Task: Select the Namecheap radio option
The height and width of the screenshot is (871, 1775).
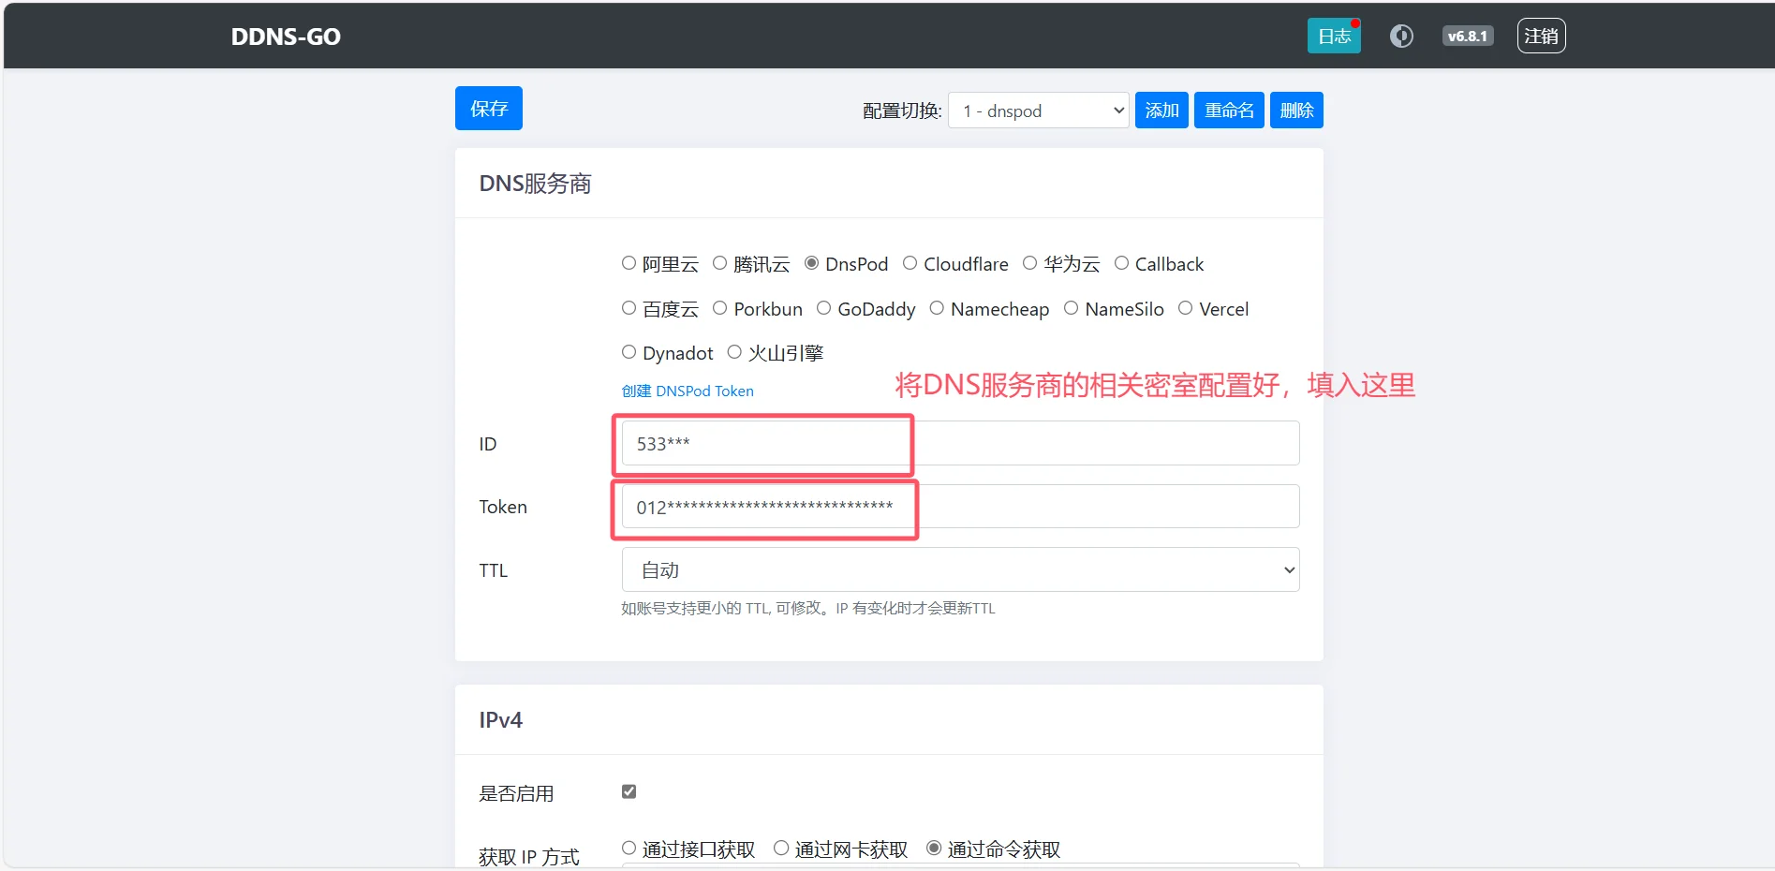Action: point(937,308)
